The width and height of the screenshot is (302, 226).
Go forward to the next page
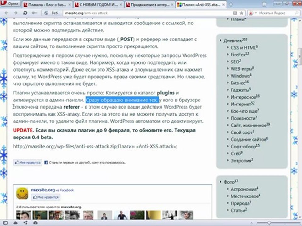click(16, 13)
